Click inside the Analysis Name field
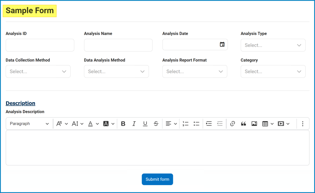The height and width of the screenshot is (193, 315). pyautogui.click(x=118, y=45)
